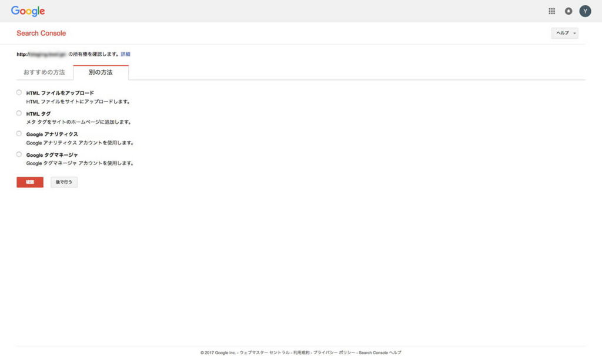Select the Google タグマネージャ radio button
The image size is (602, 356).
[x=19, y=155]
